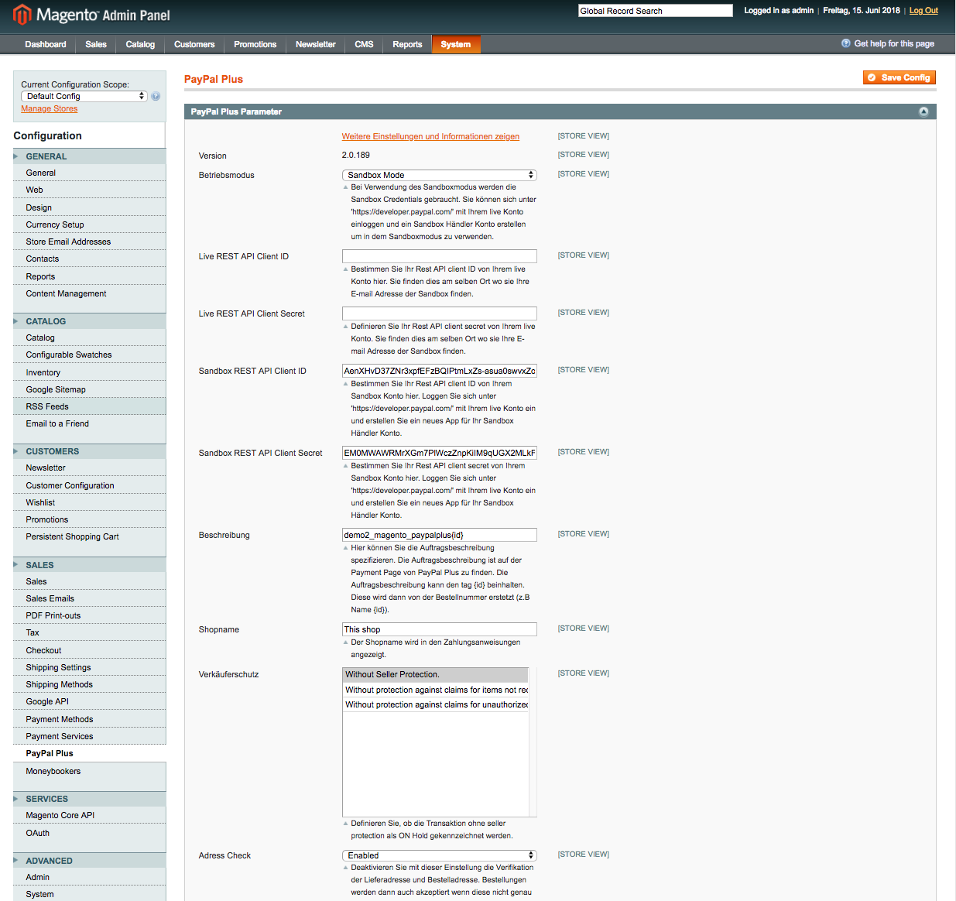Open Content Management section

pyautogui.click(x=90, y=294)
